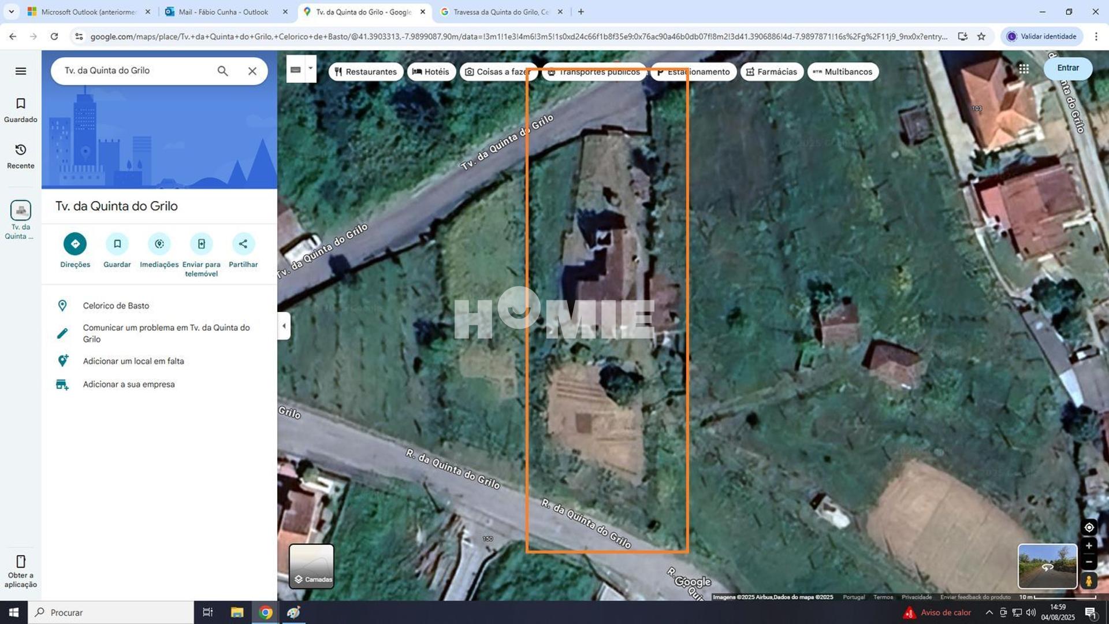
Task: Open the Partilhar sharing option
Action: (243, 244)
